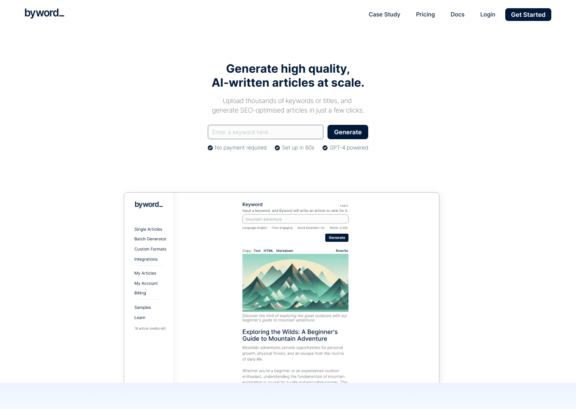The height and width of the screenshot is (409, 576).
Task: Focus the Enter a keyword here field
Action: tap(265, 132)
